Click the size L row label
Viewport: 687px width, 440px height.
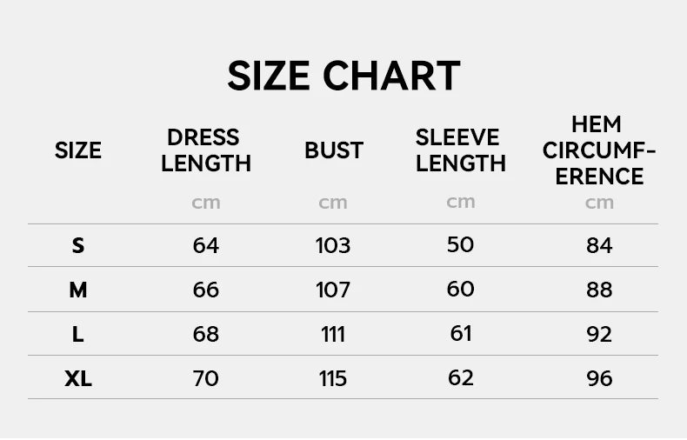pyautogui.click(x=78, y=334)
